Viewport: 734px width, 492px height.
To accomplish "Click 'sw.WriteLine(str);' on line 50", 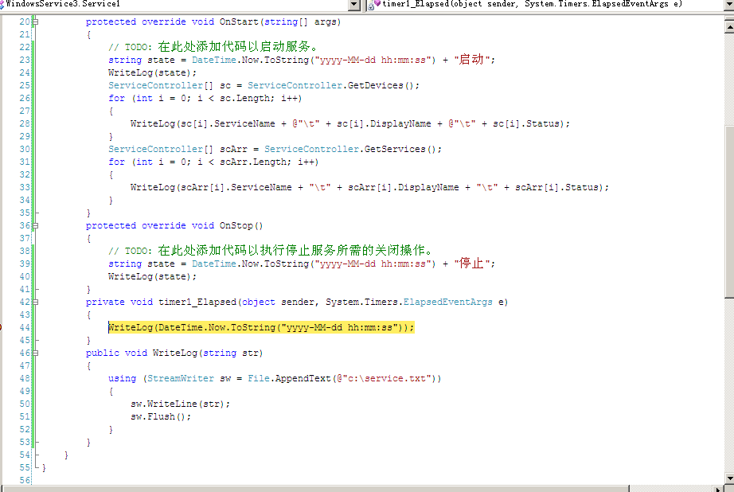I will point(181,404).
